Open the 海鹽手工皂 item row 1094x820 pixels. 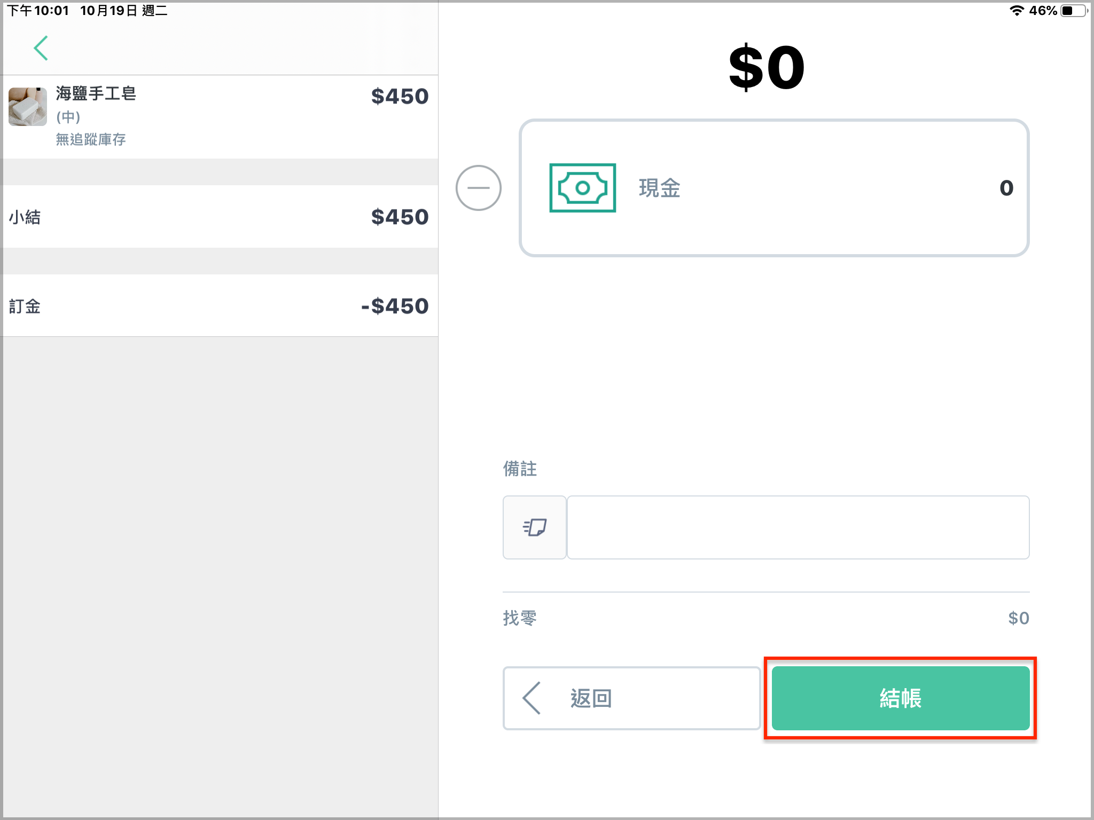[220, 117]
